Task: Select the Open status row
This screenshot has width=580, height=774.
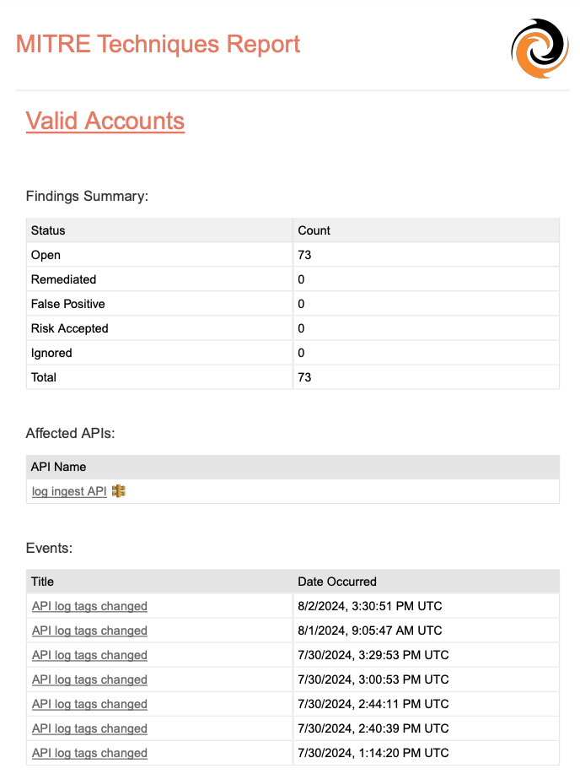Action: (46, 255)
